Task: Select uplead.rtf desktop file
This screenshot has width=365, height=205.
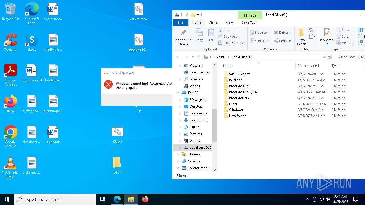Action: [x=53, y=135]
